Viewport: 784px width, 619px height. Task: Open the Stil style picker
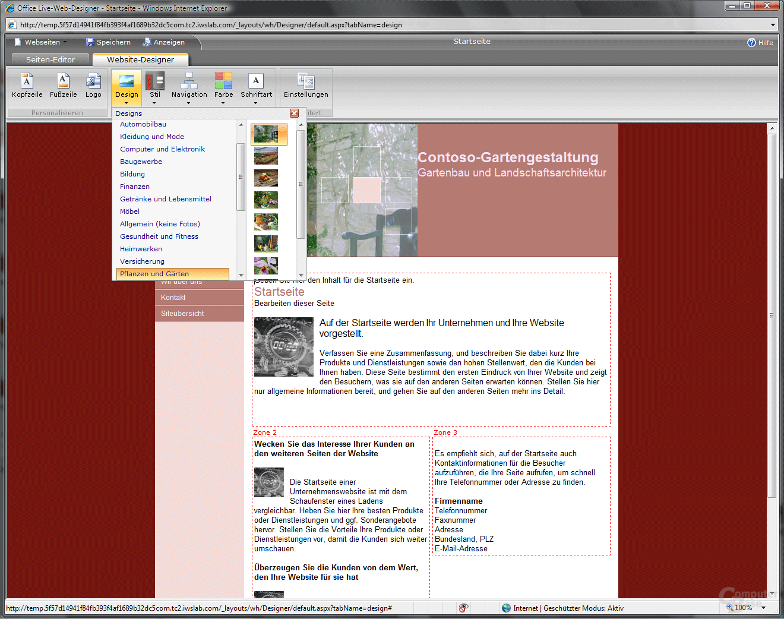(x=155, y=87)
